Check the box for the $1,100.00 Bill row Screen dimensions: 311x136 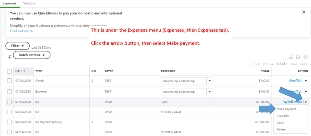tap(9, 102)
